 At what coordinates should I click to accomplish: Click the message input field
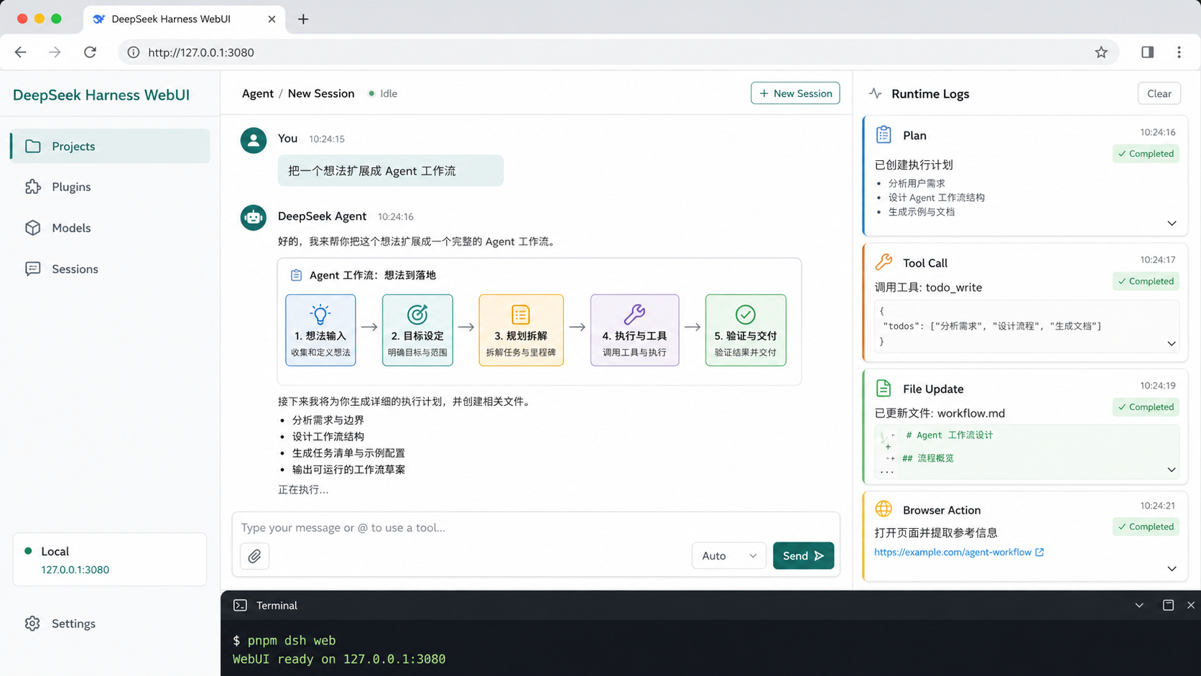coord(536,527)
